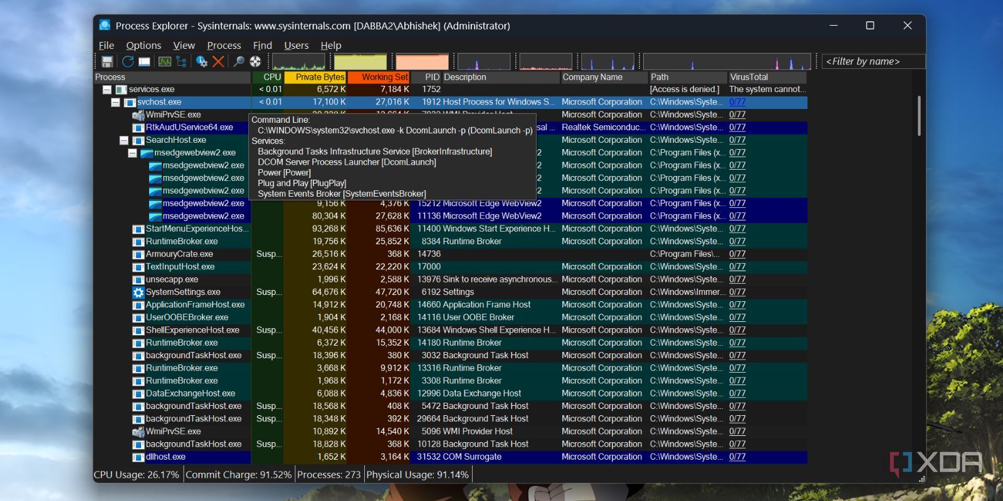Open the process Properties gear icon
The height and width of the screenshot is (501, 1003).
202,61
